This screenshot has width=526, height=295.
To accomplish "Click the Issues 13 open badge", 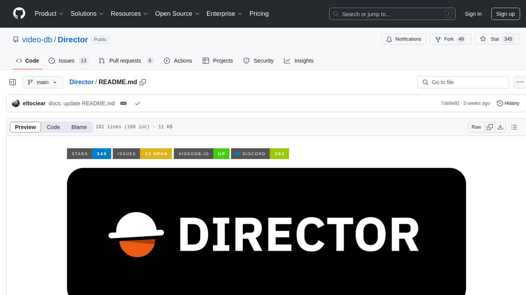I will pyautogui.click(x=142, y=154).
